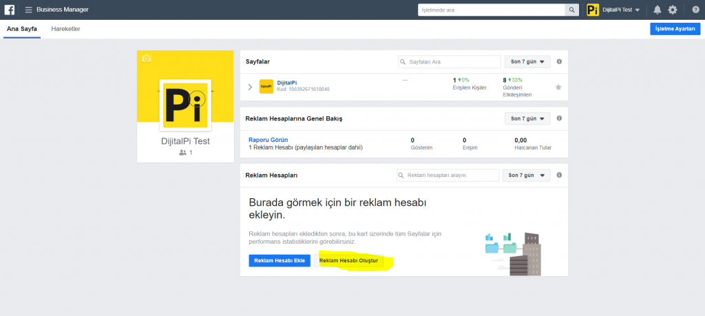The height and width of the screenshot is (316, 705).
Task: Open Son 7 gün dropdown in Reklam Hesaplarına Genel Bakış
Action: point(527,118)
